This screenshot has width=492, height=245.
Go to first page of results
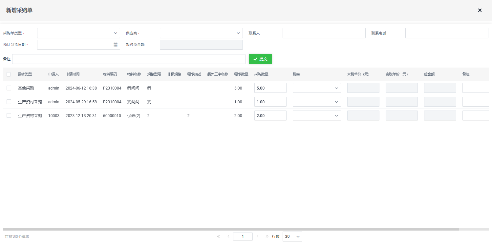tap(218, 236)
